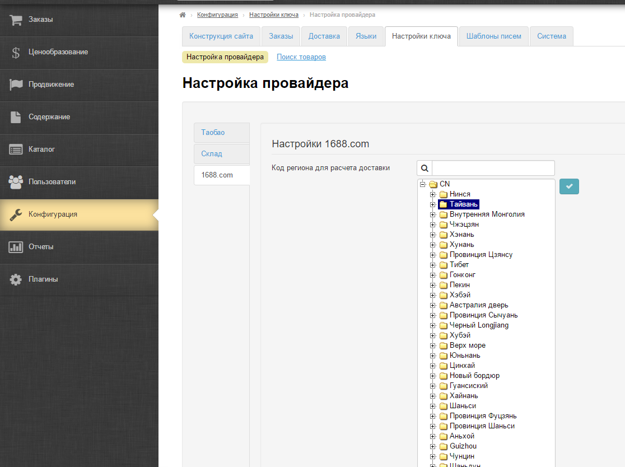The width and height of the screenshot is (625, 467).
Task: Switch to the Языки tab
Action: pos(366,36)
